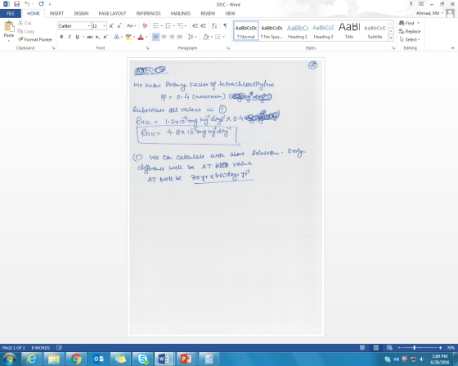
Task: Open proofing errors icon in status bar
Action: [59, 347]
